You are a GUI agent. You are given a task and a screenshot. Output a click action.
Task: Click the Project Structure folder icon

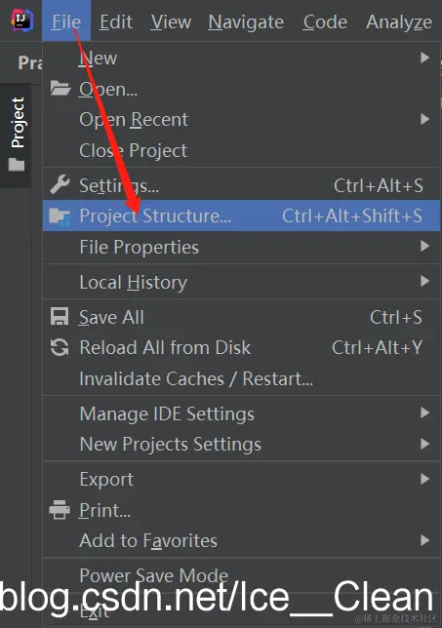pyautogui.click(x=60, y=216)
